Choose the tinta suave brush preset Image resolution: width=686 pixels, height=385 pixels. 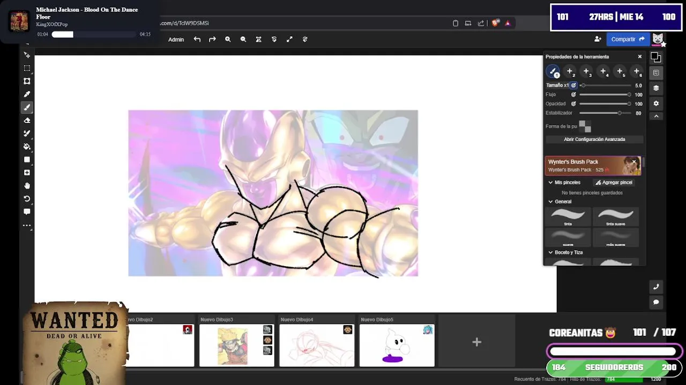pos(615,217)
